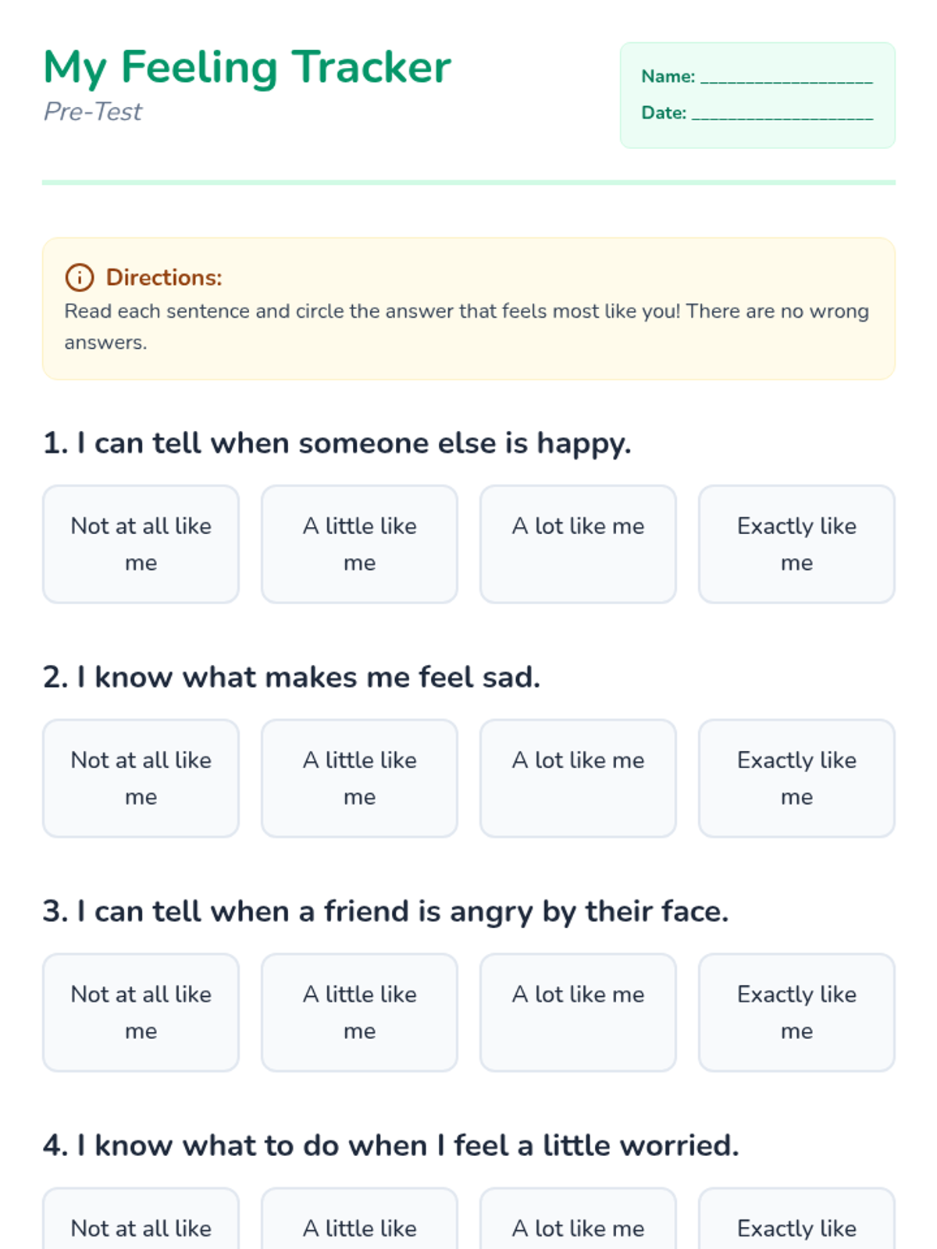Choose "A little like me" for question 1
The height and width of the screenshot is (1249, 937).
pos(360,544)
